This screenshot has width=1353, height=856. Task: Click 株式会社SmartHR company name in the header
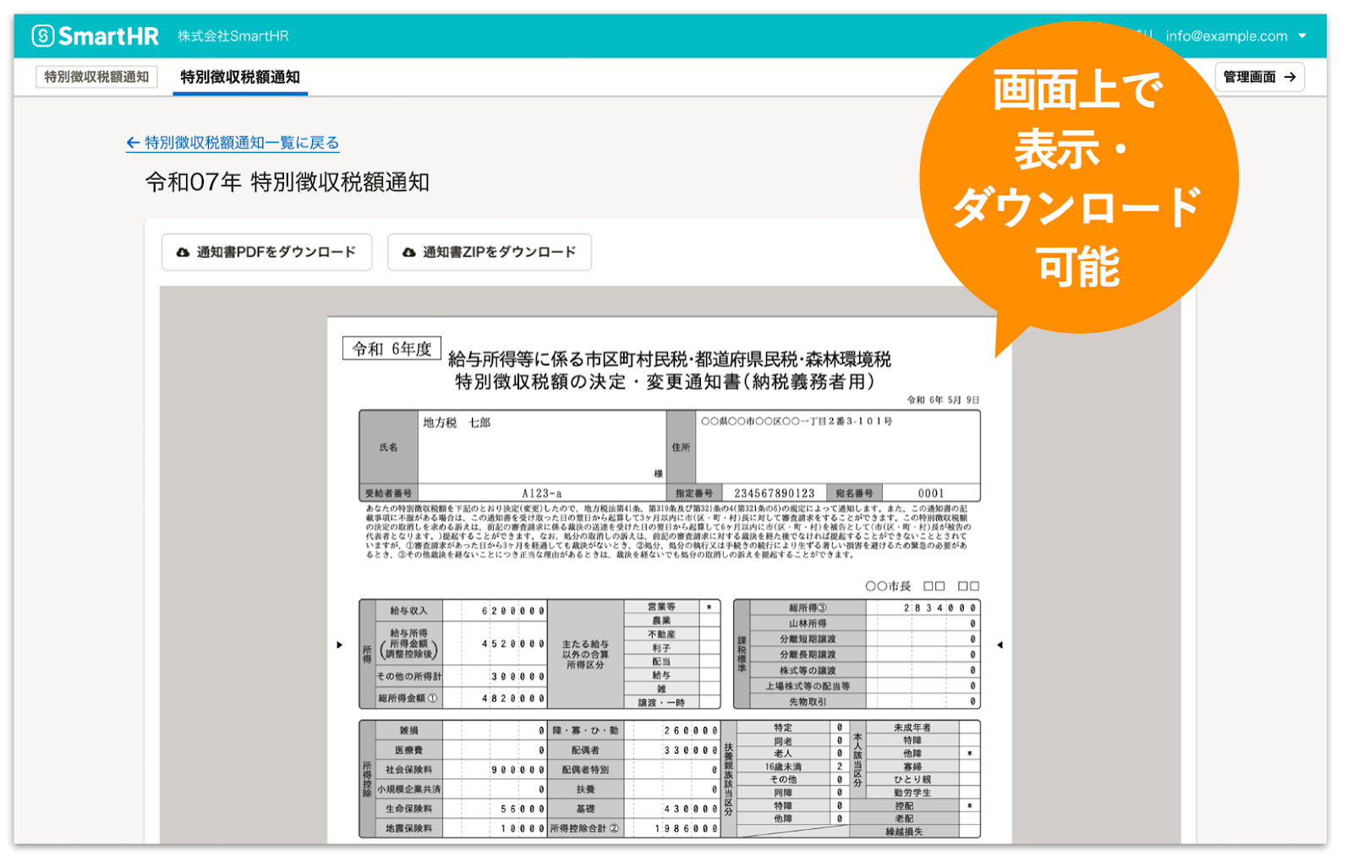tap(233, 35)
